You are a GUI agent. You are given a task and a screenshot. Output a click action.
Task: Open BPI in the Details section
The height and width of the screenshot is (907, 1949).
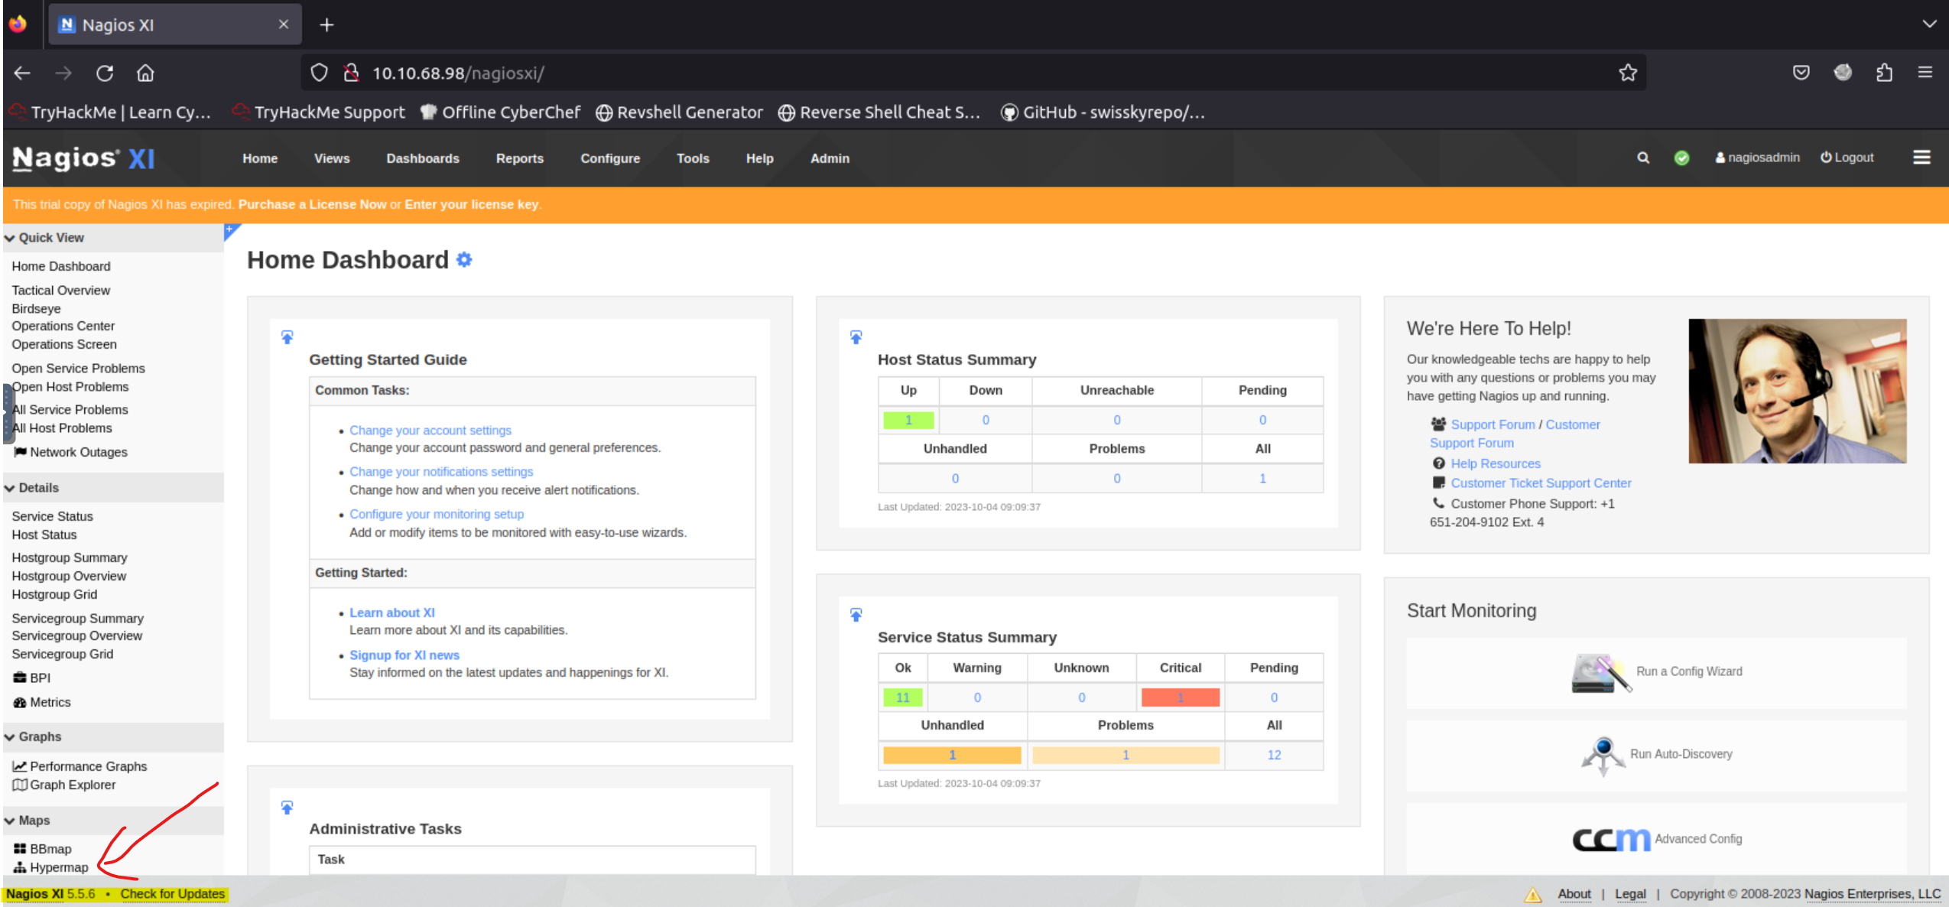click(32, 678)
